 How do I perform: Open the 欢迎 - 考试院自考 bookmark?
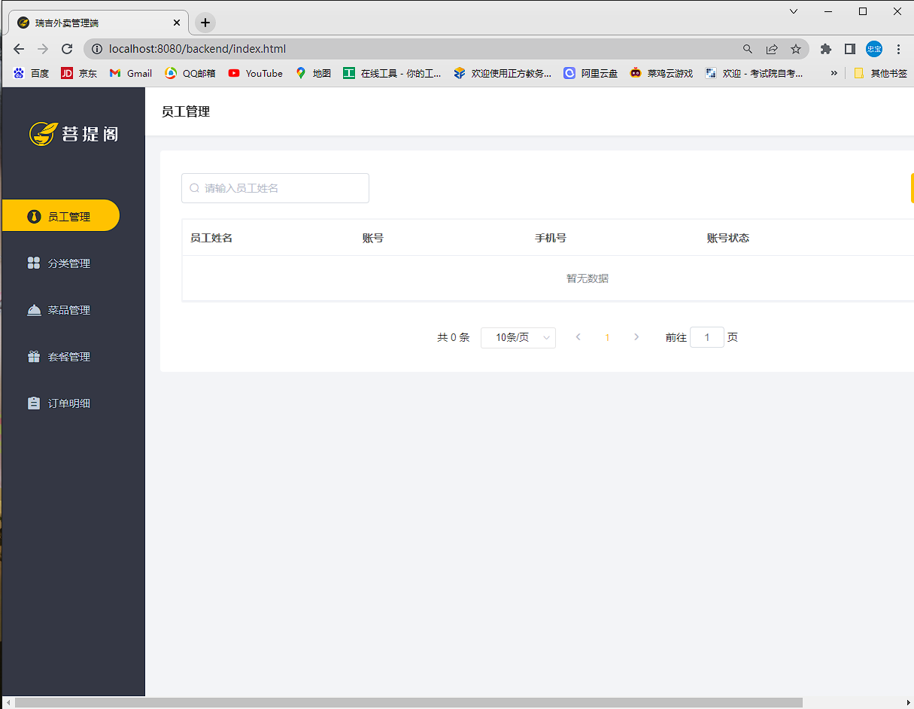755,73
